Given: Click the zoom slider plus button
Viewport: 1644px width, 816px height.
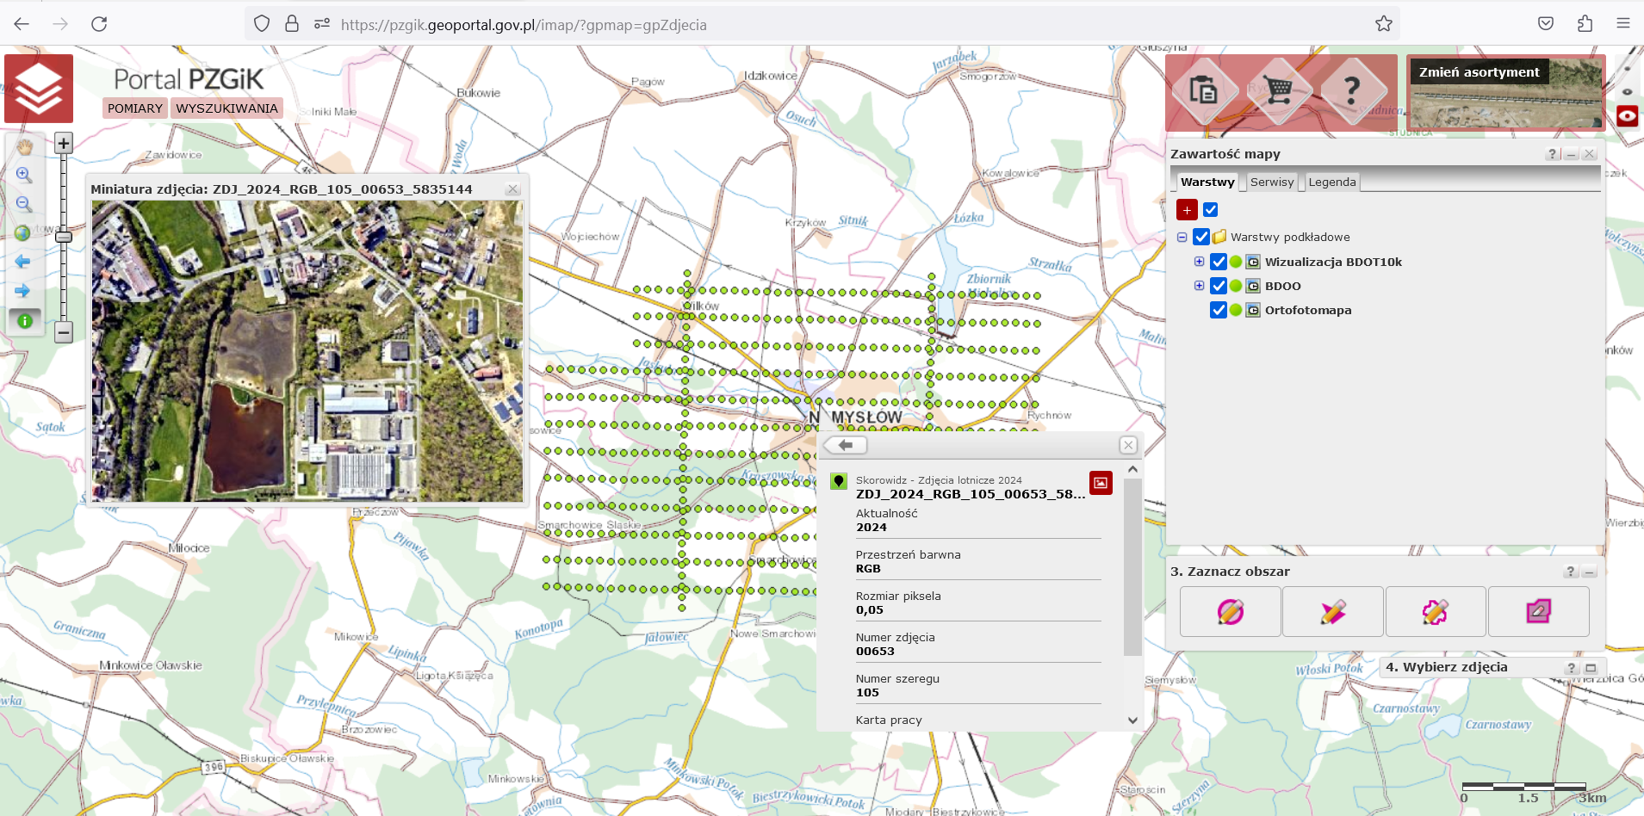Looking at the screenshot, I should tap(64, 143).
